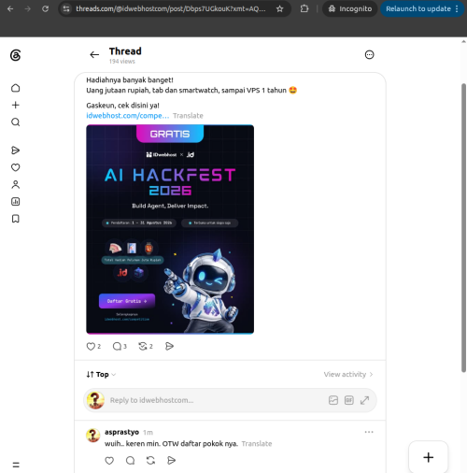
Task: Open idwebhost.com/compe... link
Action: coord(128,116)
